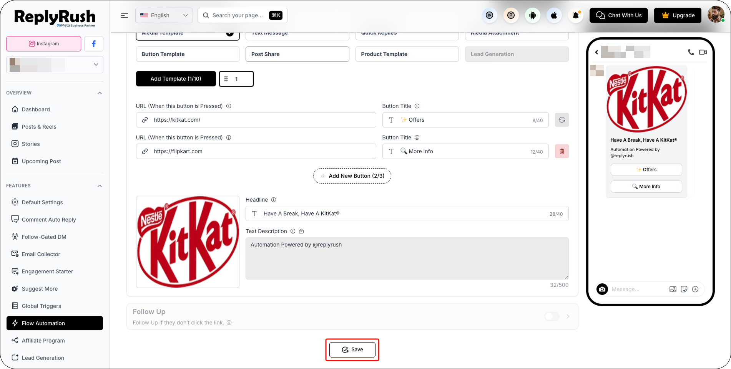Edit the Headline text field
This screenshot has width=731, height=369.
(x=407, y=213)
